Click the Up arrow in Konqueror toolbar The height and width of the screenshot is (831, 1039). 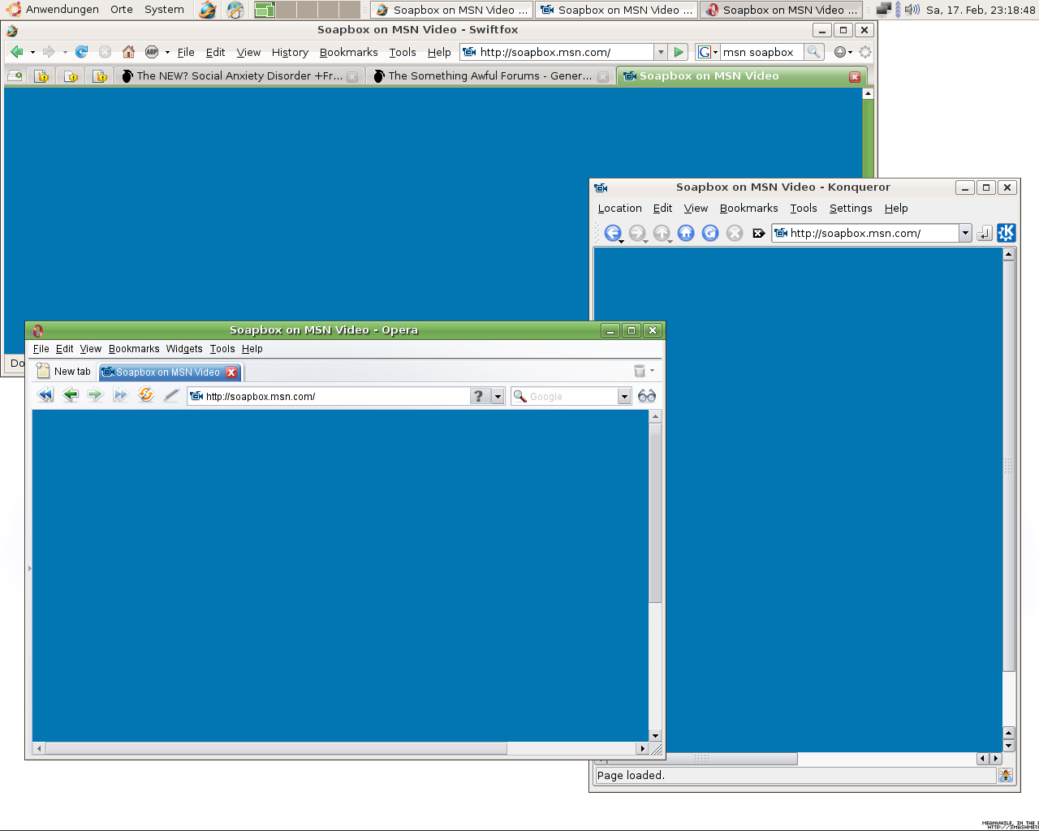point(662,233)
